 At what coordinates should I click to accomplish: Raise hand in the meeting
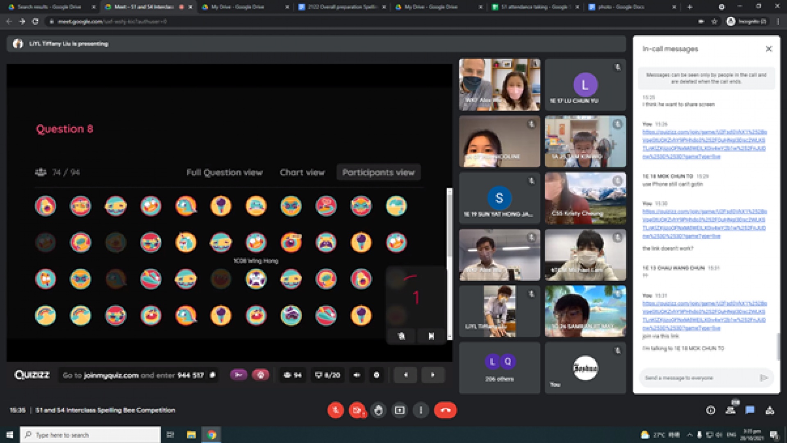pos(378,410)
